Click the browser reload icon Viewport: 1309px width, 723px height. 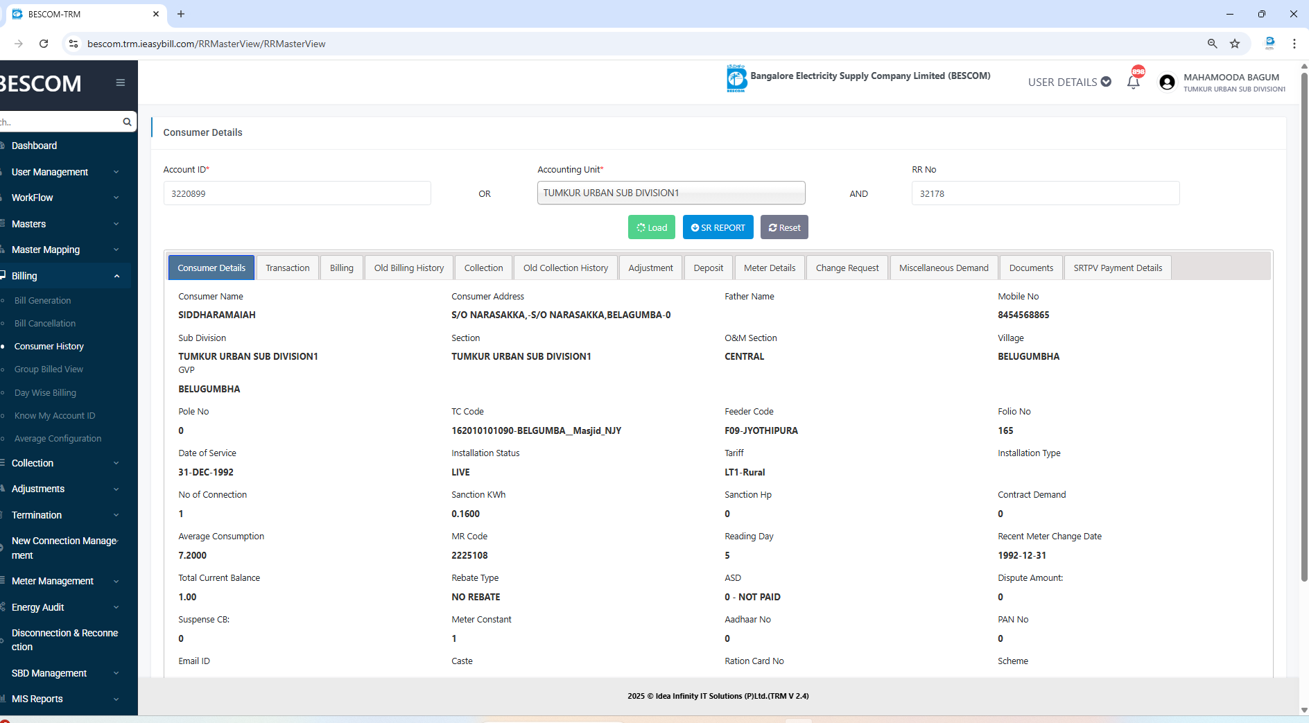coord(44,44)
